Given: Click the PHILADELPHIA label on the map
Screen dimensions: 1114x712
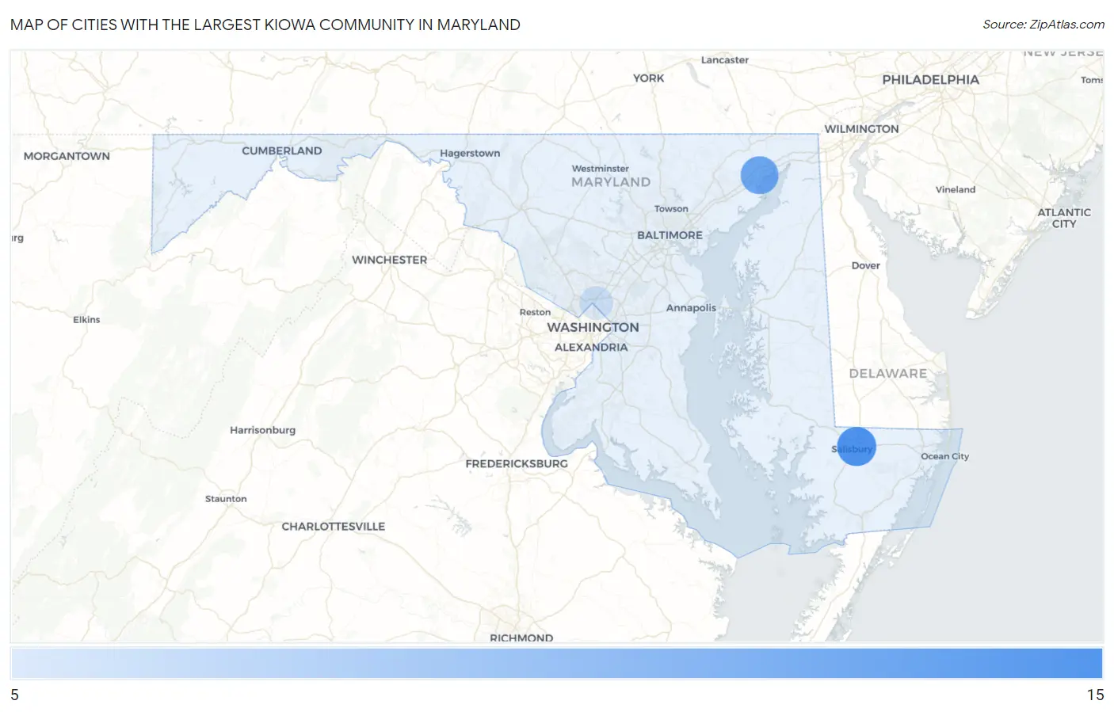Looking at the screenshot, I should 930,80.
